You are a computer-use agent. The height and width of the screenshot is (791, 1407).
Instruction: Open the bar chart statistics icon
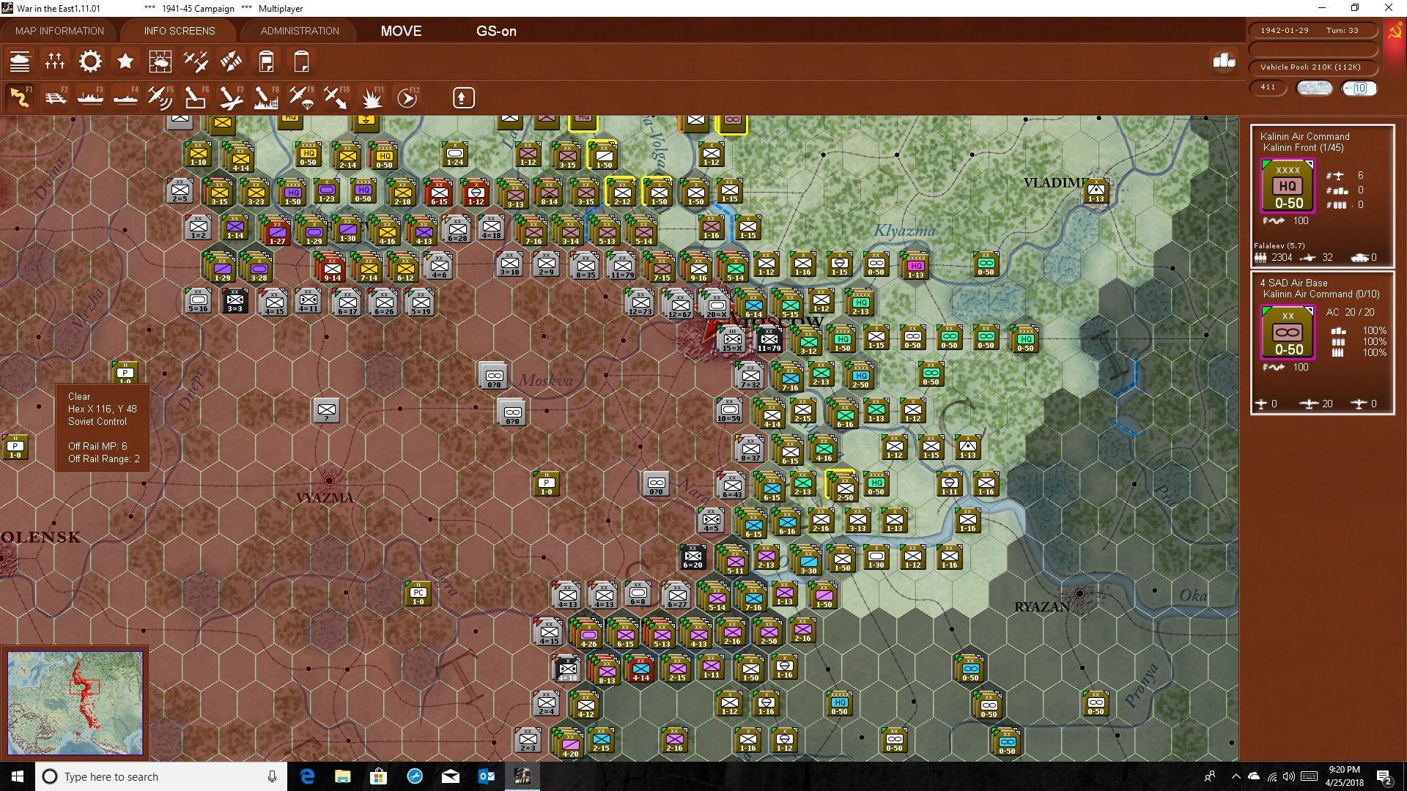click(1224, 61)
